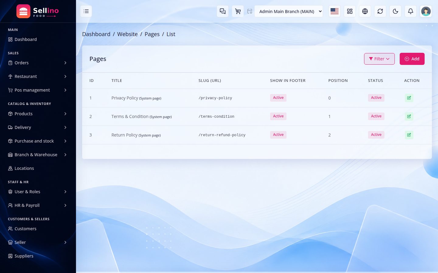Screen dimensions: 438x273
Task: Open Suppliers in sidebar
Action: point(38,256)
